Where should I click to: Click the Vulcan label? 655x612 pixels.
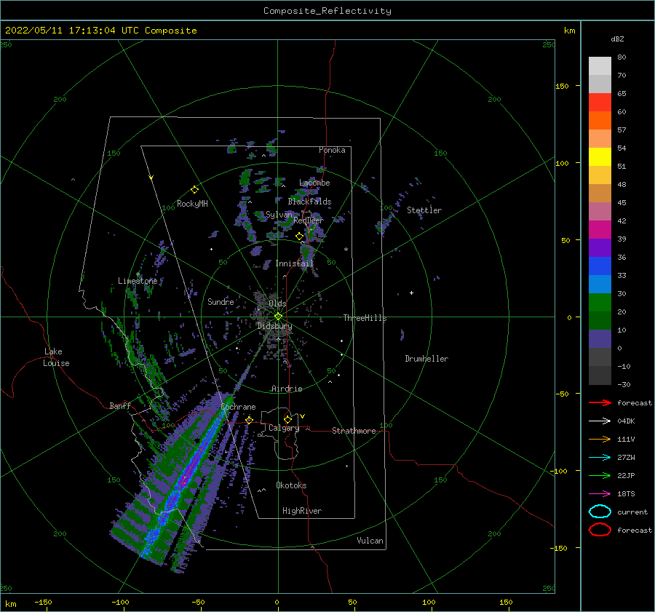tap(370, 541)
